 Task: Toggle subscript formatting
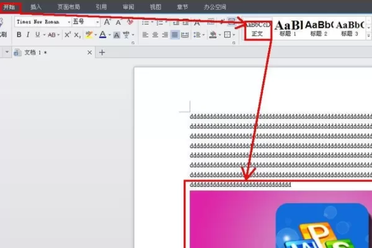pos(77,35)
